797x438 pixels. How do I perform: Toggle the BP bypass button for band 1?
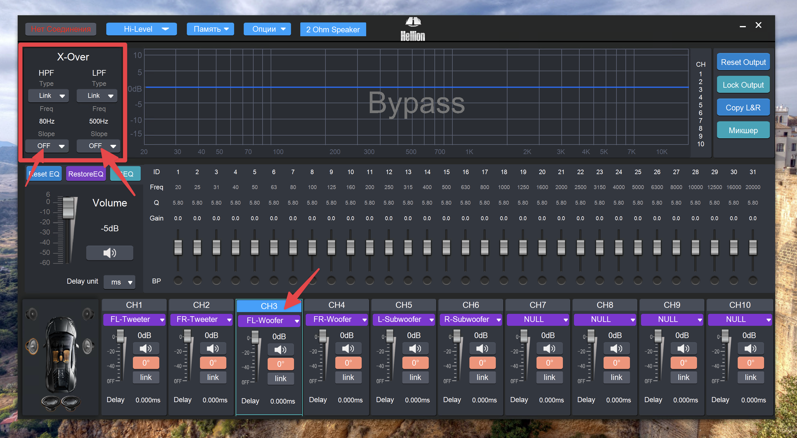pos(178,280)
